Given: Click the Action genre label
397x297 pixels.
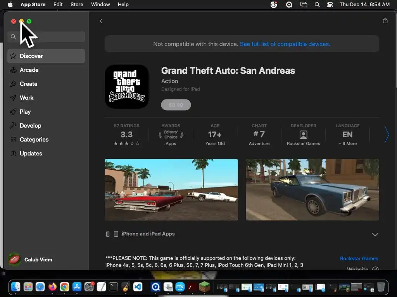Looking at the screenshot, I should coord(170,81).
